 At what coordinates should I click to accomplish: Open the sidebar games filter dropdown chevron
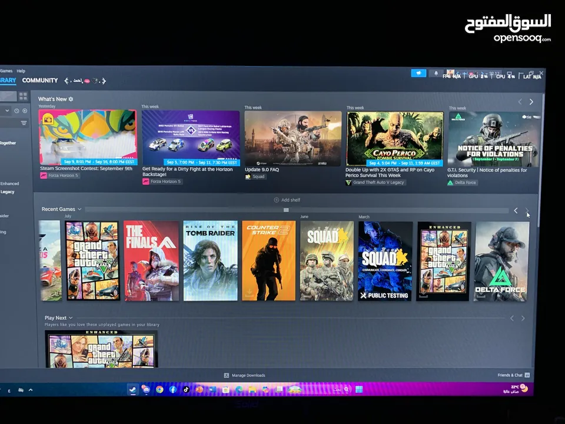pyautogui.click(x=7, y=111)
